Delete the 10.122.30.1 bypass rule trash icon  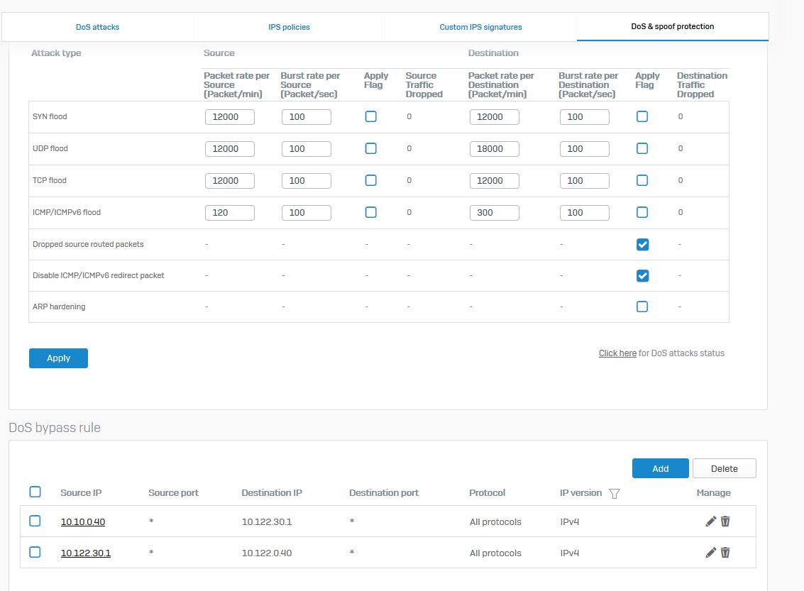click(x=725, y=553)
